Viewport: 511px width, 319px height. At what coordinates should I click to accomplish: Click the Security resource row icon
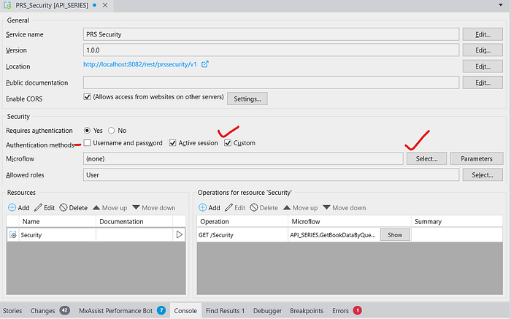12,235
